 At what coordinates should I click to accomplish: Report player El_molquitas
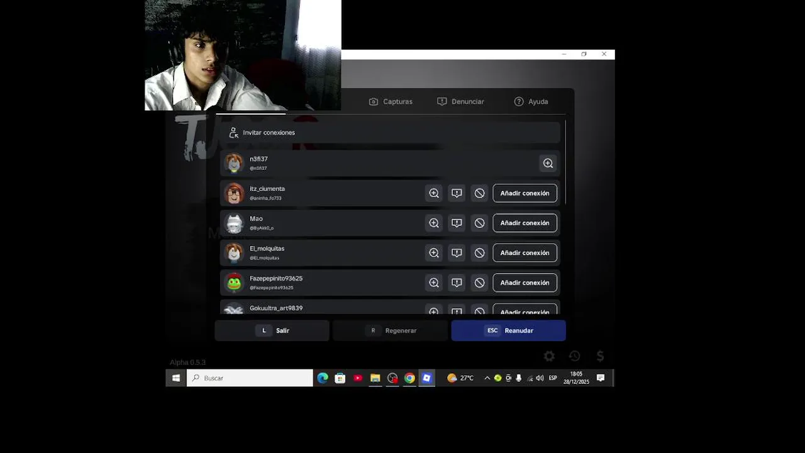457,253
